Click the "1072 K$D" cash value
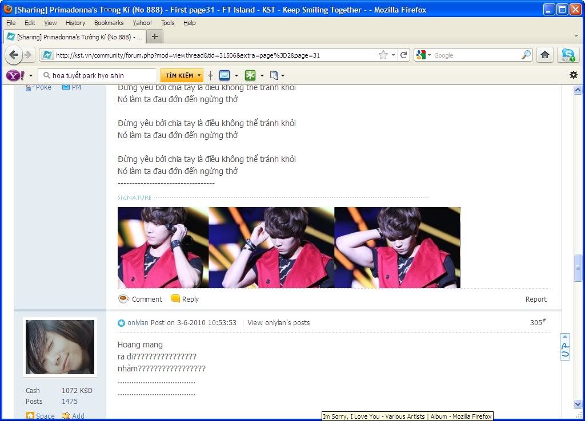This screenshot has height=421, width=585. coord(77,390)
